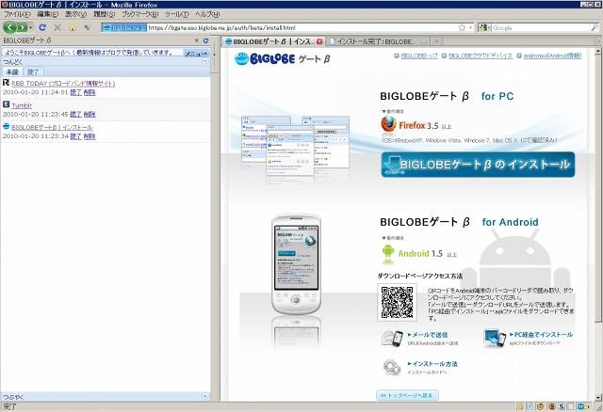Click the mail-and-phone icon
The width and height of the screenshot is (603, 412).
click(392, 339)
